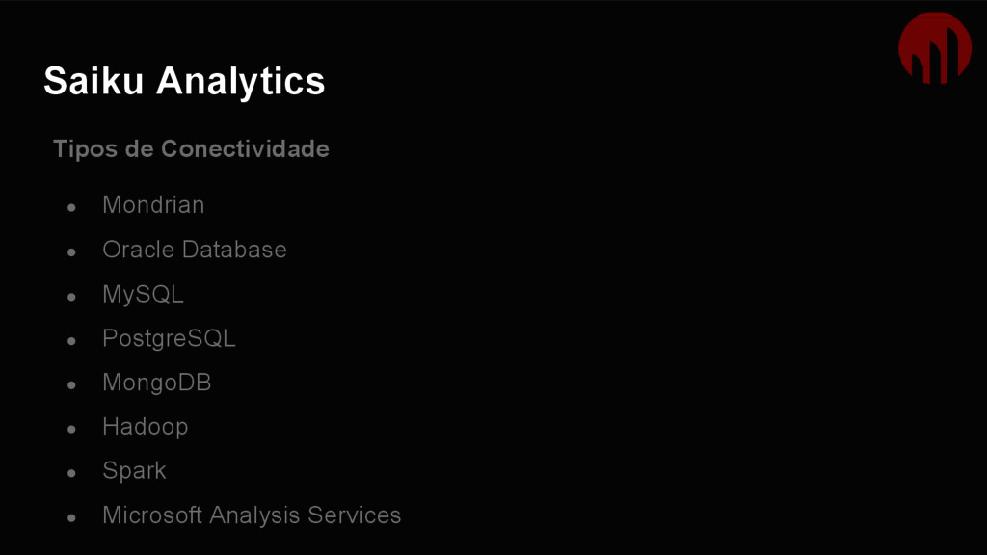Click the MySQL bullet text
This screenshot has height=555, width=987.
pyautogui.click(x=143, y=295)
